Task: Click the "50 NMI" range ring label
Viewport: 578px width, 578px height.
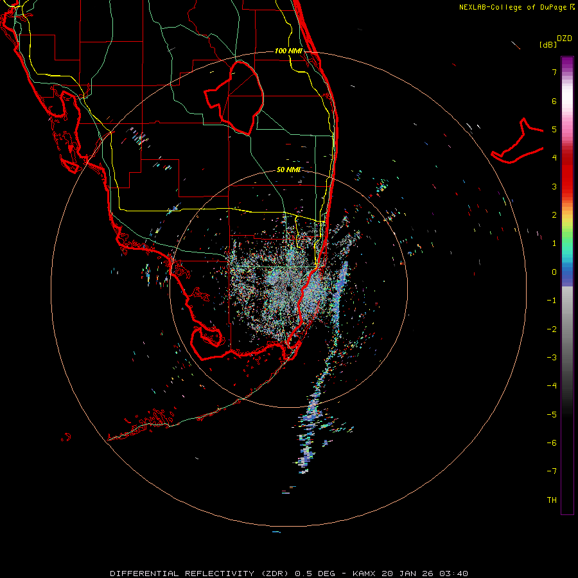Action: (288, 170)
